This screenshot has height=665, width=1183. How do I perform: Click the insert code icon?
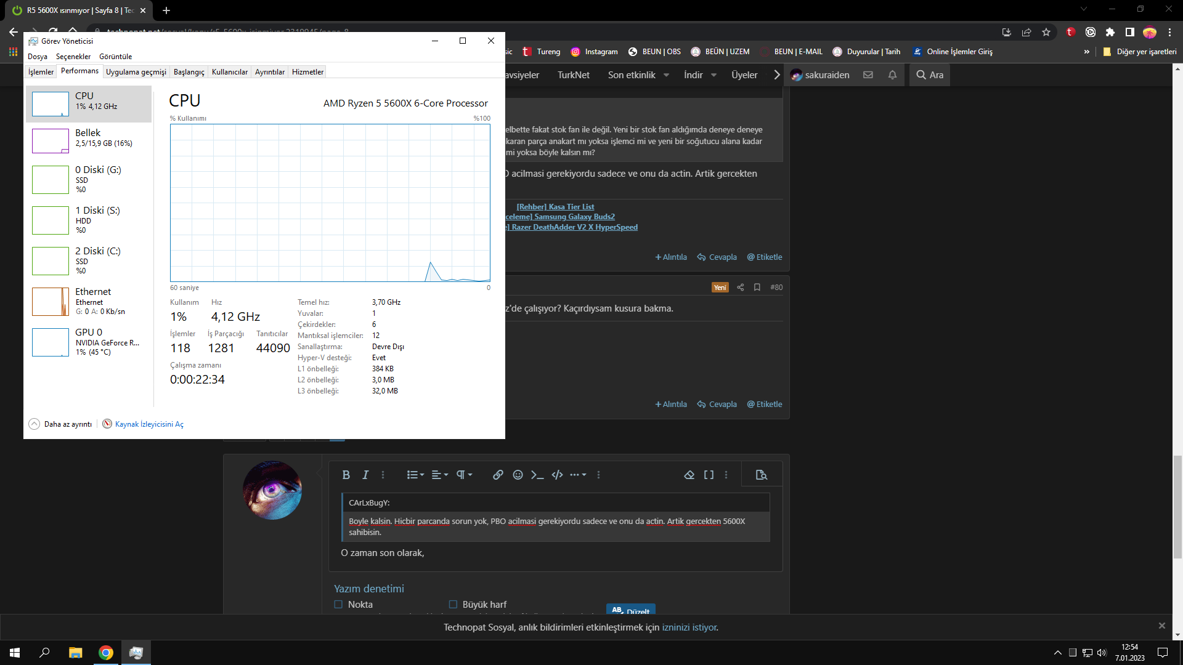557,475
